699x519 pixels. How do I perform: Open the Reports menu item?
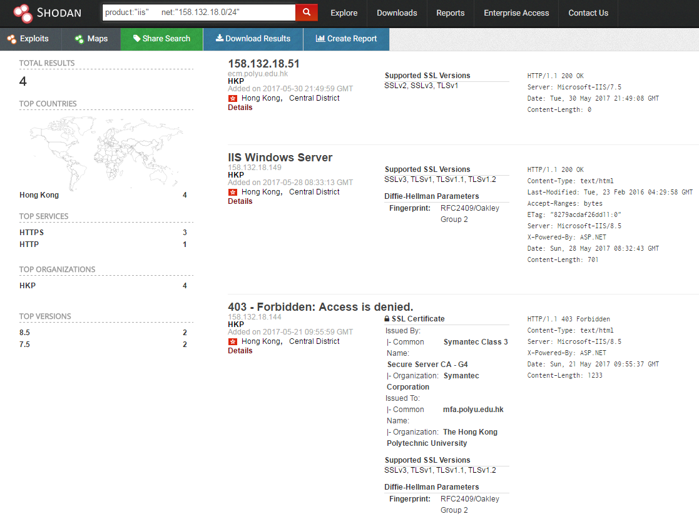click(450, 13)
